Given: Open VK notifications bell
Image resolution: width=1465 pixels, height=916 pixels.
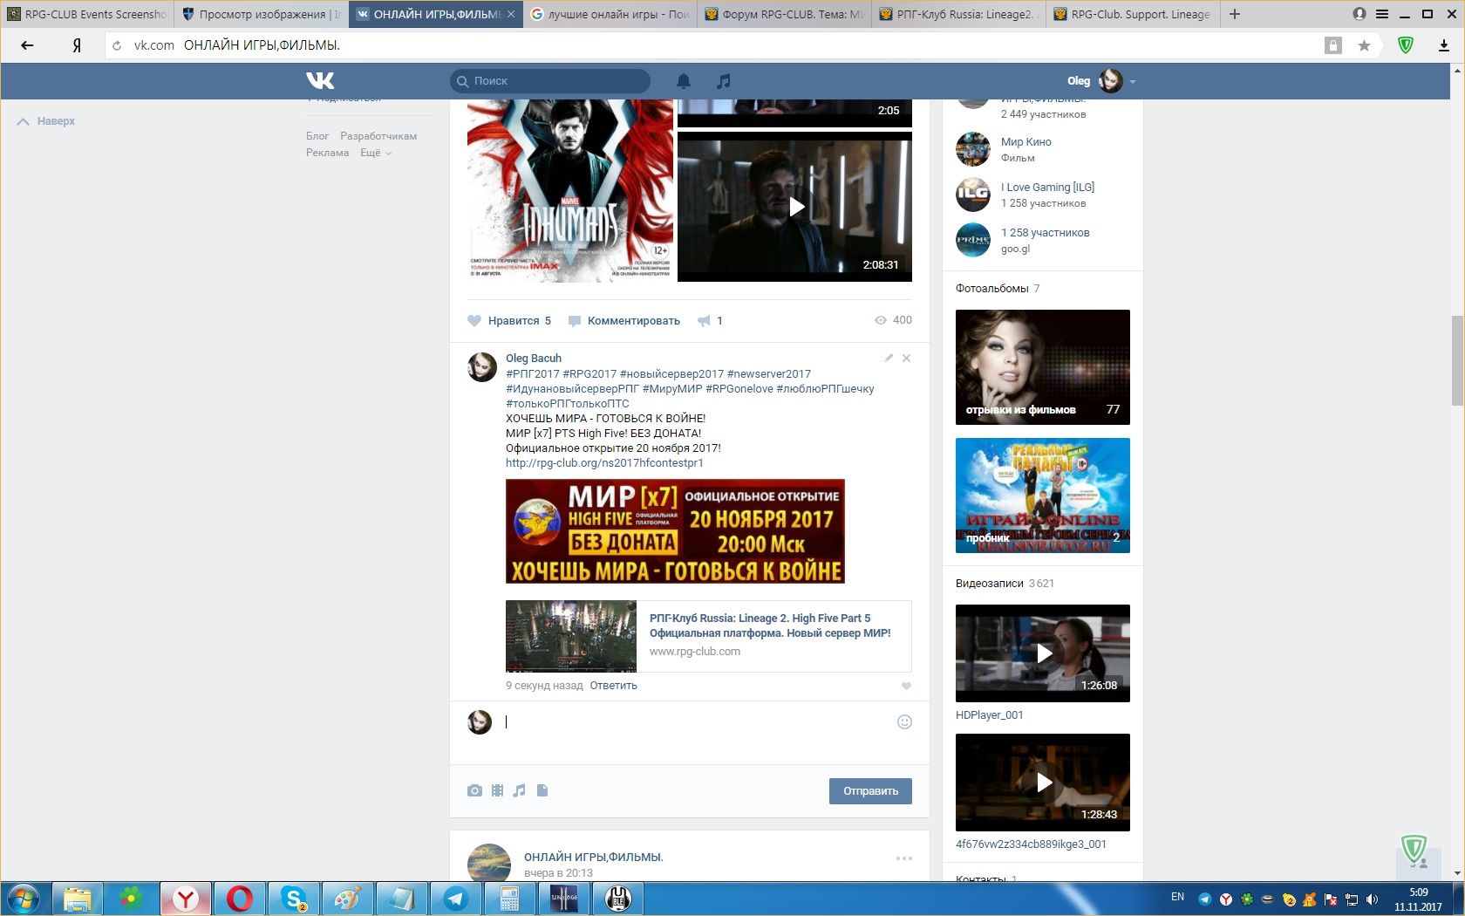Looking at the screenshot, I should pos(684,81).
